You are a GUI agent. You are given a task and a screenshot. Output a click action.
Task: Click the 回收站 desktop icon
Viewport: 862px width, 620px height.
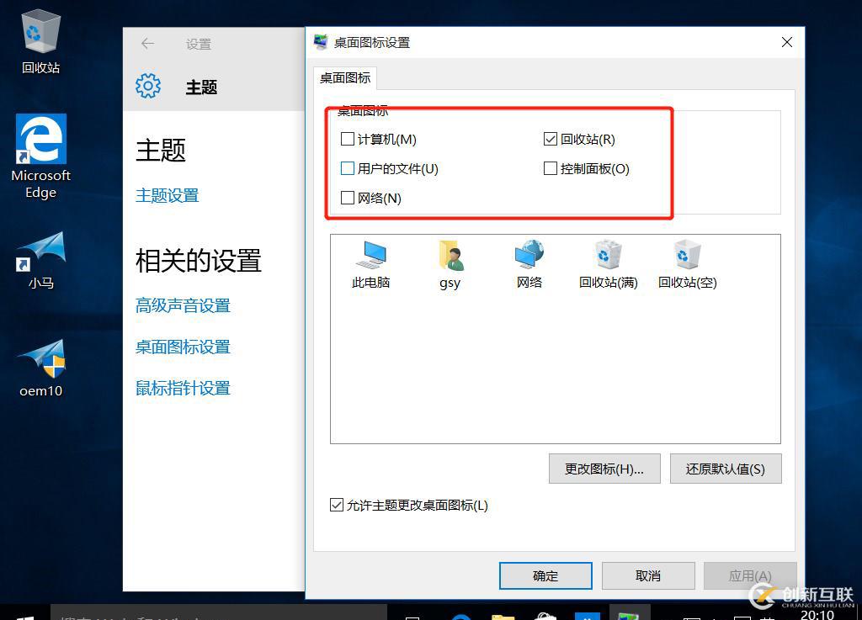tap(40, 43)
